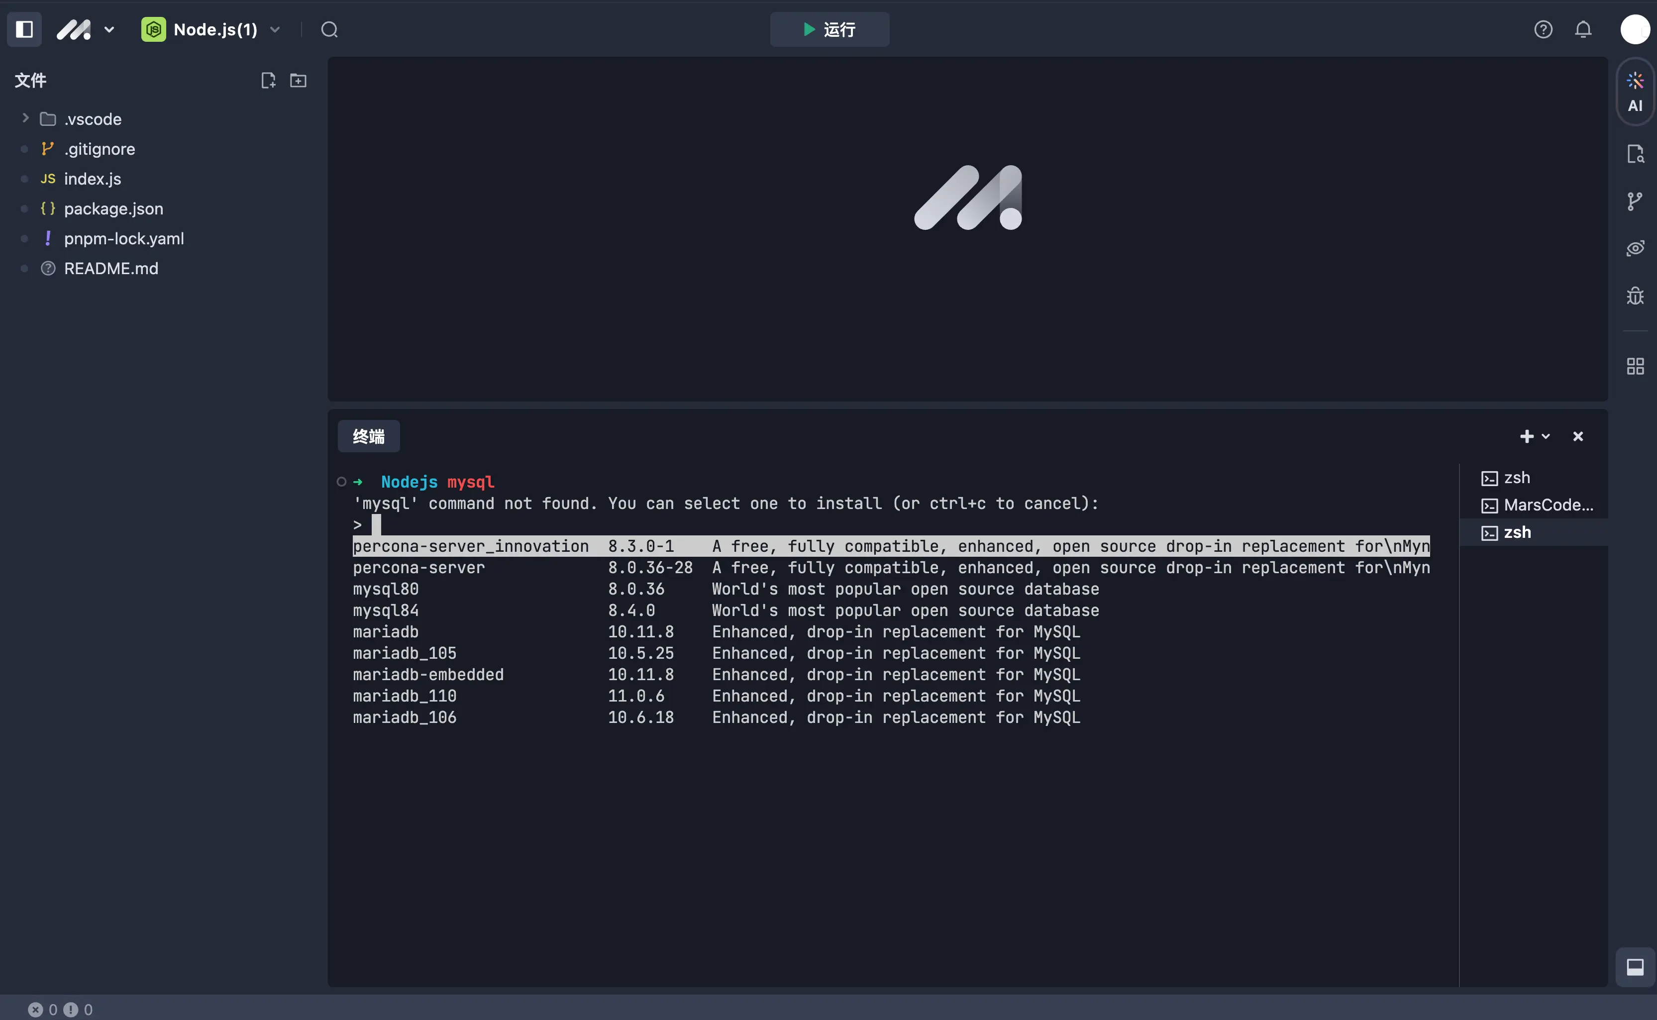Image resolution: width=1657 pixels, height=1020 pixels.
Task: Select the mysql80 package row
Action: pyautogui.click(x=726, y=589)
